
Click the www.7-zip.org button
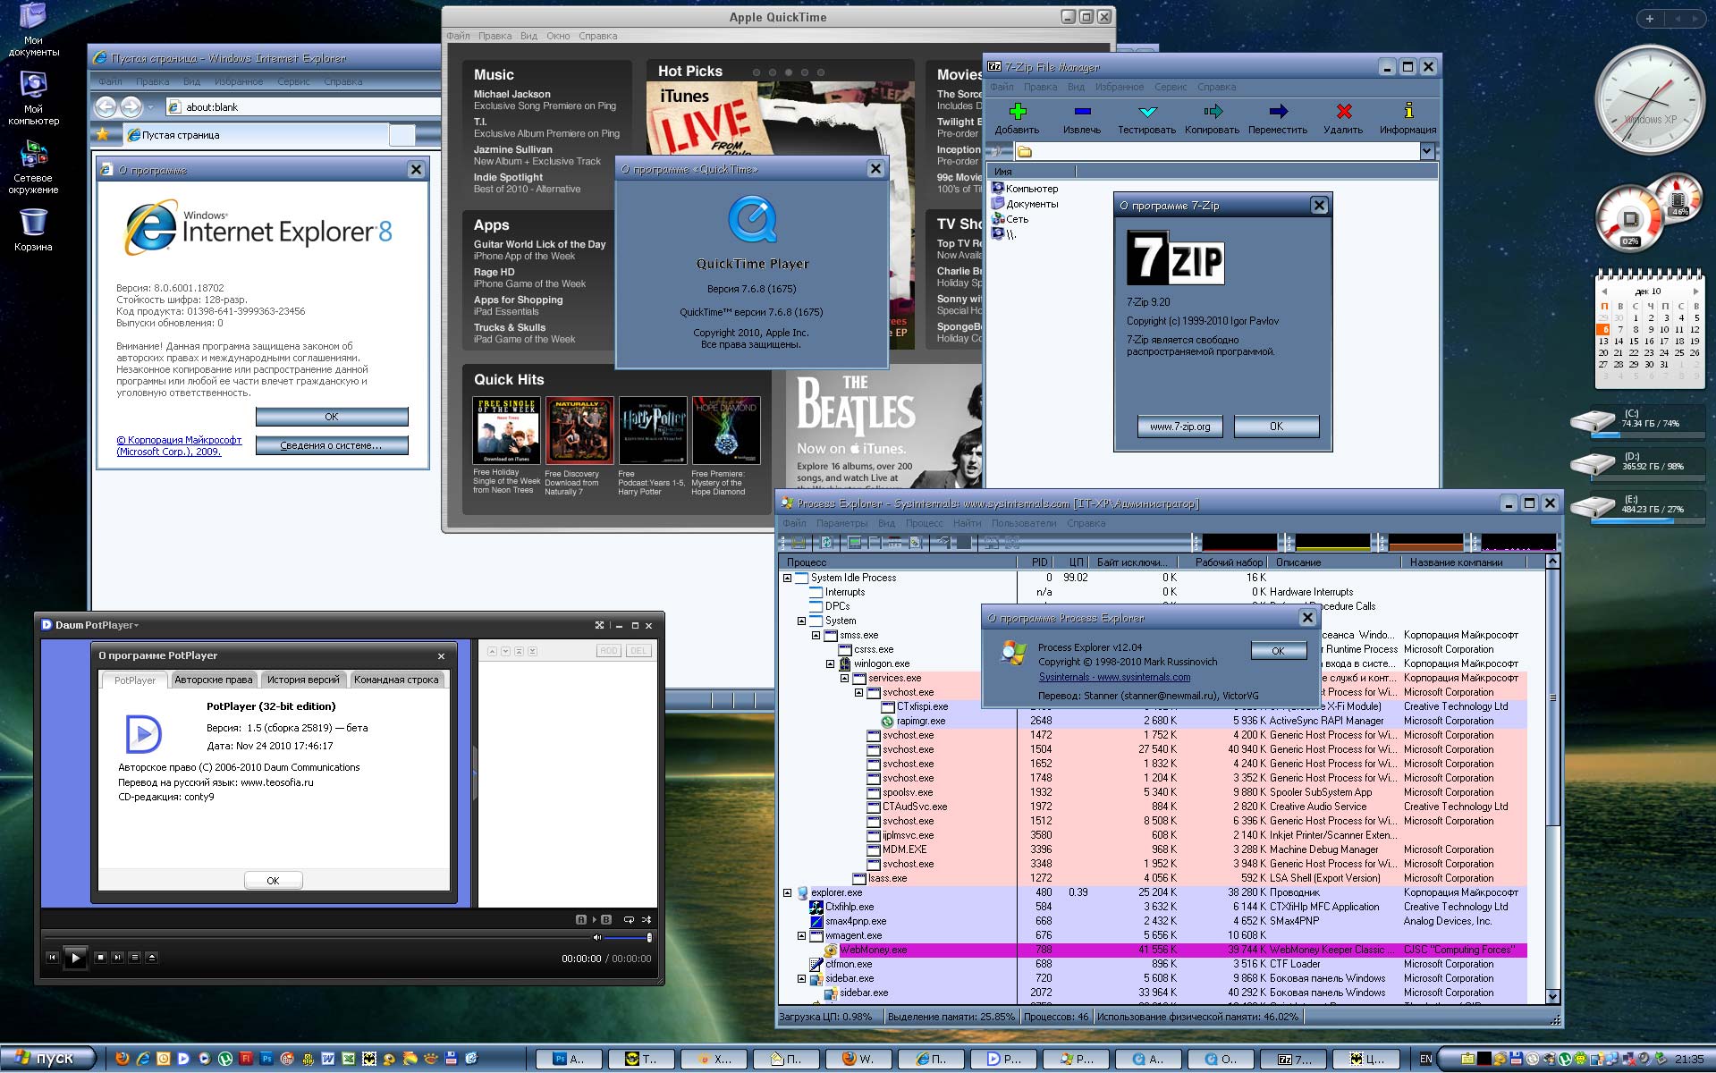coord(1180,427)
